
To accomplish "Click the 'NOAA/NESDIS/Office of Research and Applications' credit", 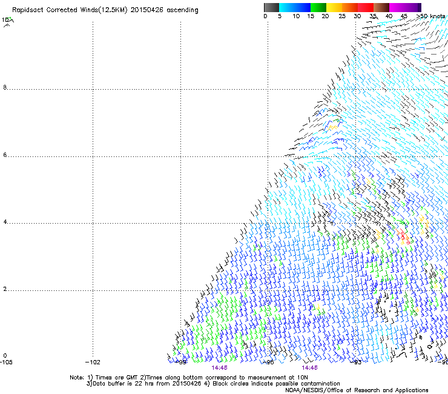I will point(357,390).
